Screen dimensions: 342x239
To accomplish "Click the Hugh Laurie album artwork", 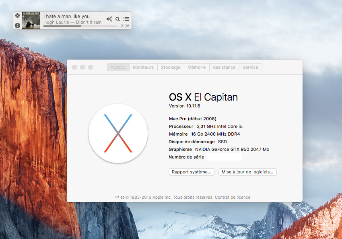I will [x=31, y=21].
